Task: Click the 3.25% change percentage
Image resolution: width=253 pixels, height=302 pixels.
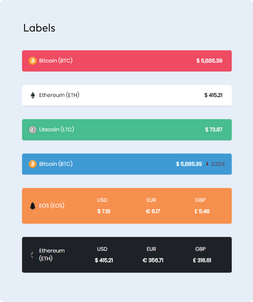Action: pos(218,164)
